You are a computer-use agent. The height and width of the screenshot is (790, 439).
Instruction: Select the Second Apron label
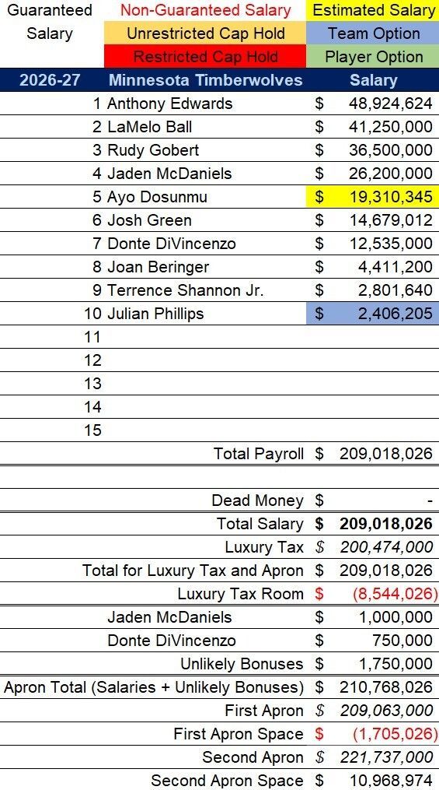click(253, 757)
